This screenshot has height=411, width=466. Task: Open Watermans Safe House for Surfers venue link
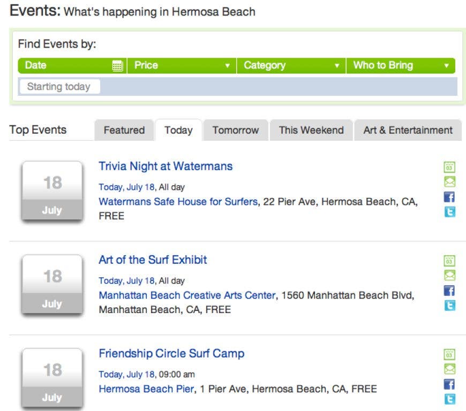178,202
